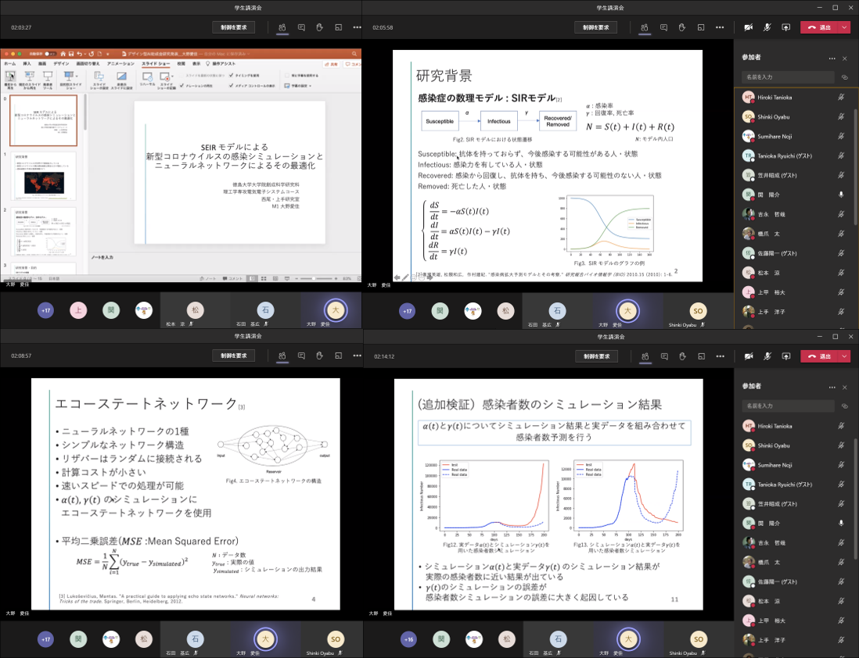The image size is (859, 658).
Task: Open participants icon in the 02:03:27 meeting toolbar
Action: tap(282, 27)
